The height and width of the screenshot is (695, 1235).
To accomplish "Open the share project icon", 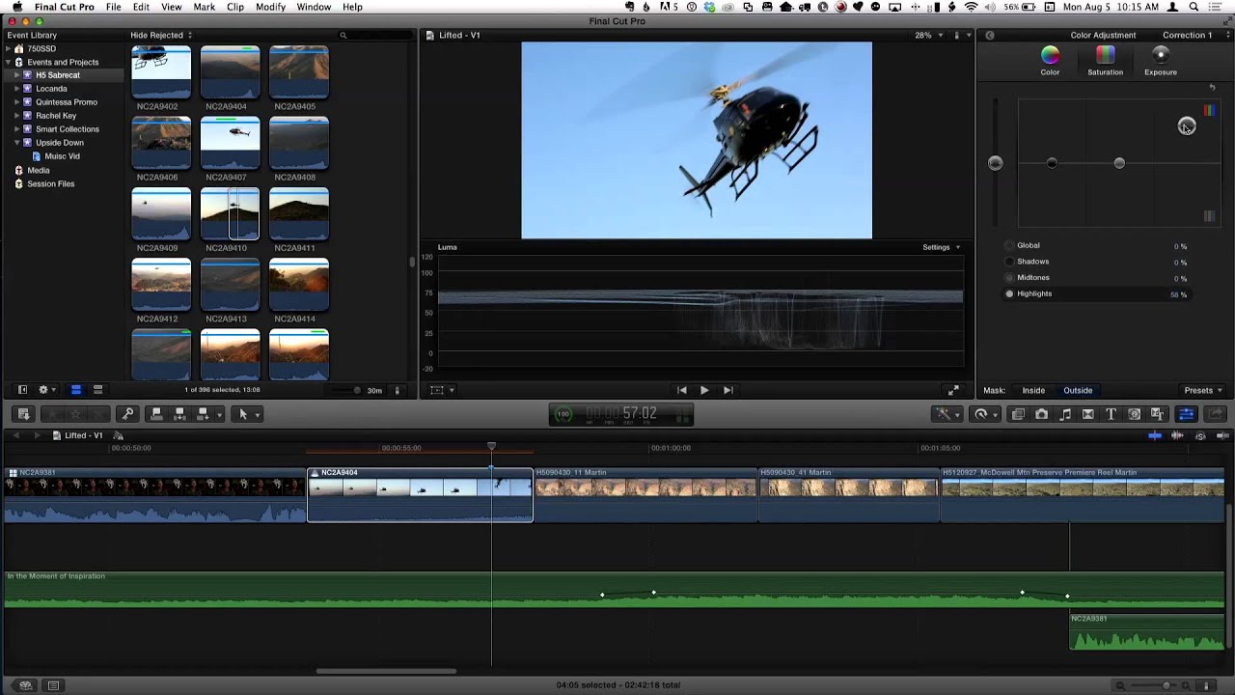I will tap(1215, 414).
